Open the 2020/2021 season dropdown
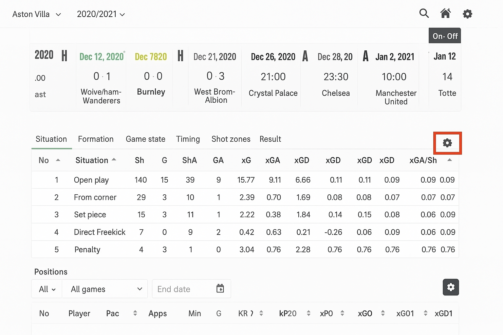This screenshot has width=503, height=335. 101,14
